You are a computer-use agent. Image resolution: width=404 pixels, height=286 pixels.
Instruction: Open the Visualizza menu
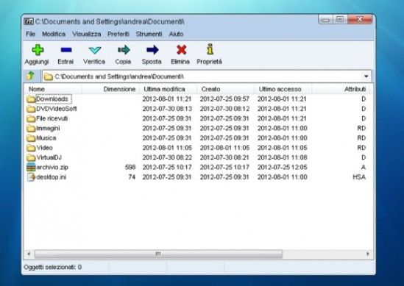click(x=87, y=34)
